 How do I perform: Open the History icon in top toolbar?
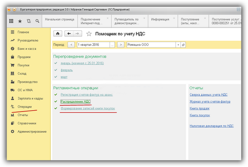click(29, 21)
